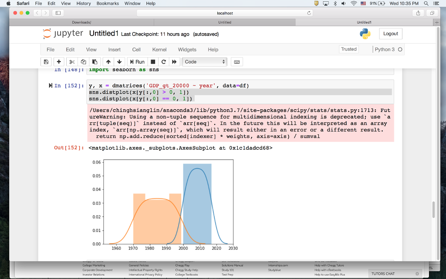Image resolution: width=446 pixels, height=279 pixels.
Task: Open the Bookmarks menu in the menu bar
Action: point(108,3)
